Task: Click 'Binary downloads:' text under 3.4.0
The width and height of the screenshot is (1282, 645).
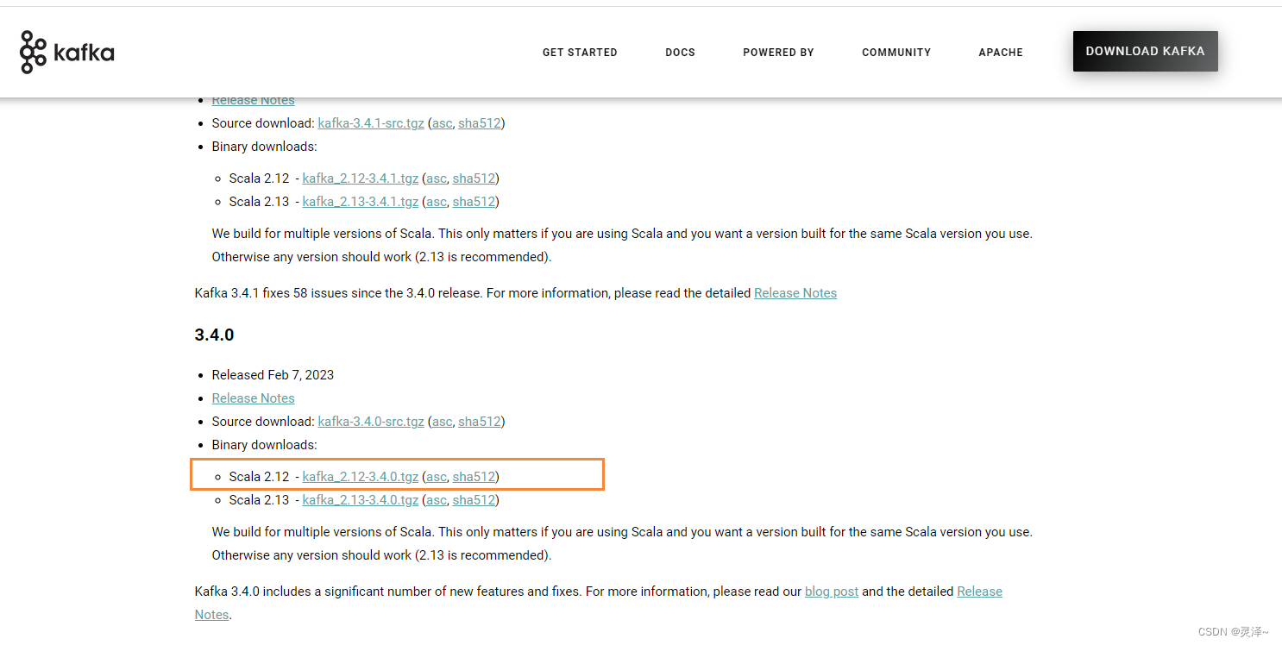Action: point(265,445)
